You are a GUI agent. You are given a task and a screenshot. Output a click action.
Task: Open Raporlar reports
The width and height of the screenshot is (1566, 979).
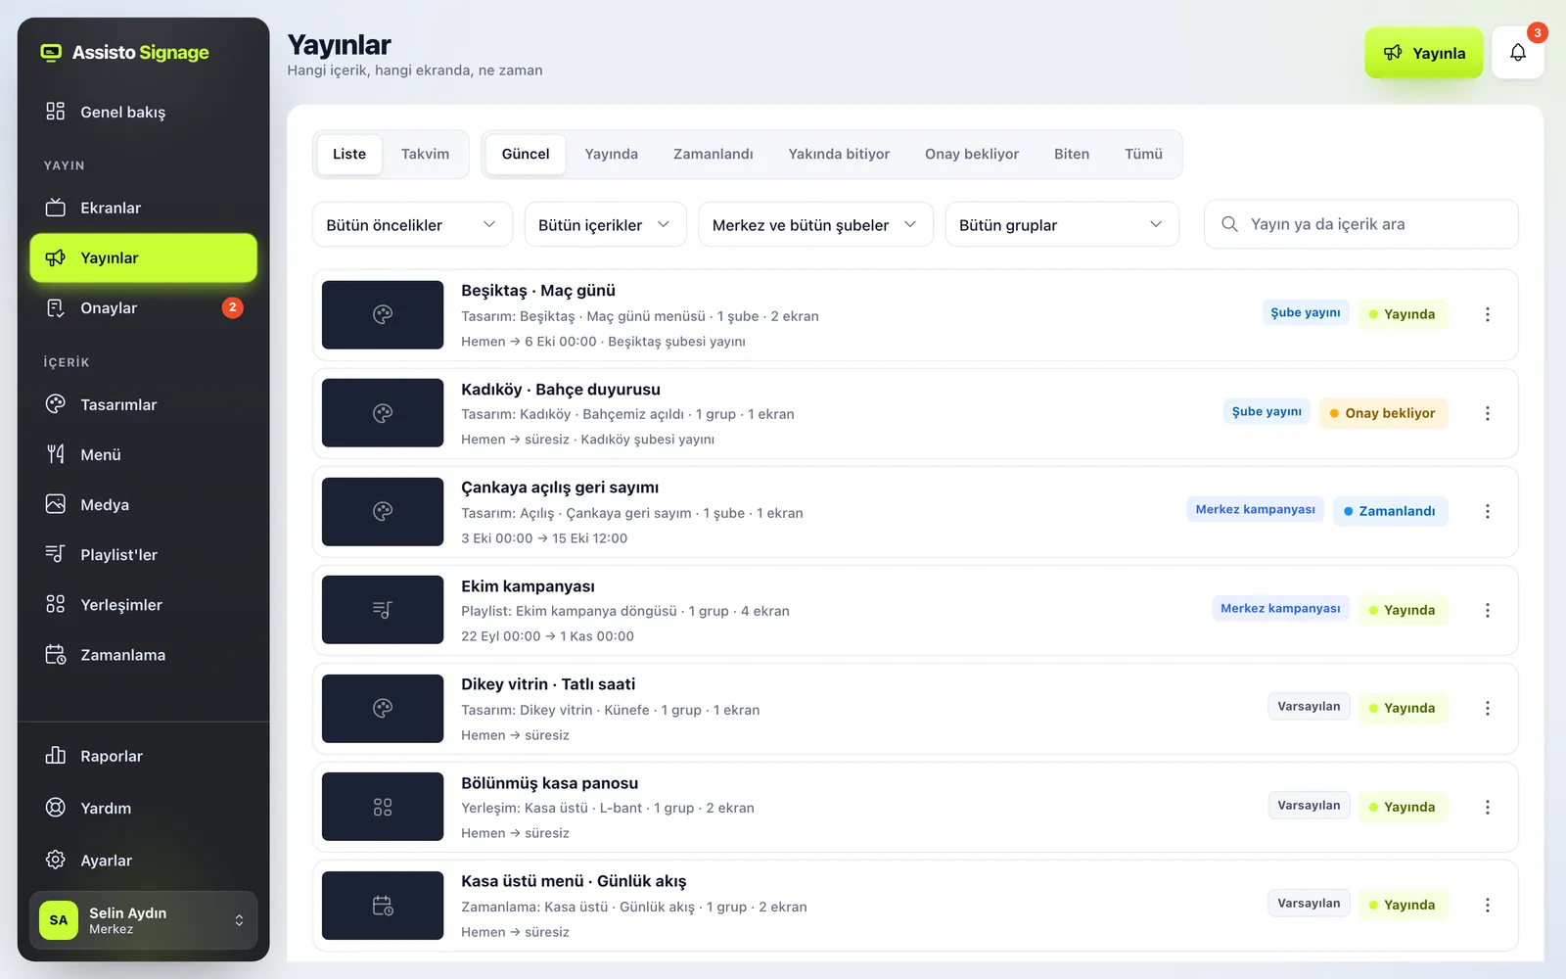(x=143, y=756)
